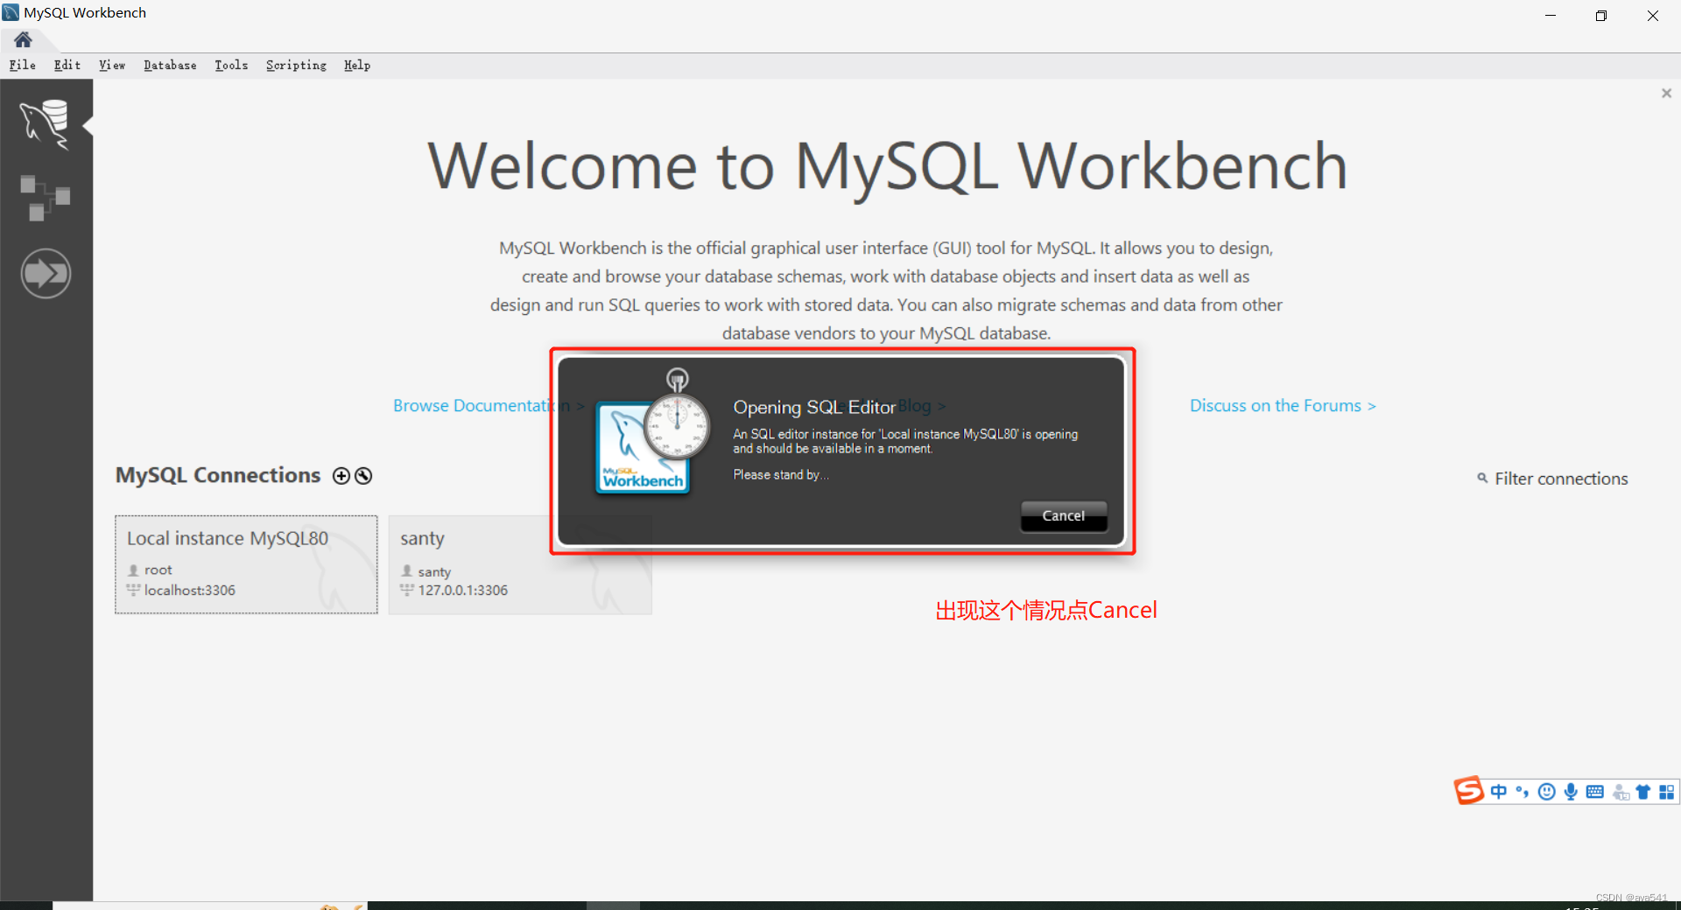Open the Database Migration wizard icon
This screenshot has height=910, width=1681.
46,273
